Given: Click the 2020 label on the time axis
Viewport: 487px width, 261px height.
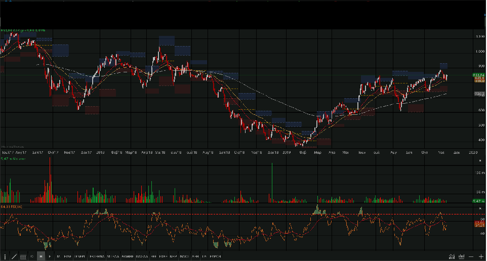Looking at the screenshot, I should (x=472, y=152).
